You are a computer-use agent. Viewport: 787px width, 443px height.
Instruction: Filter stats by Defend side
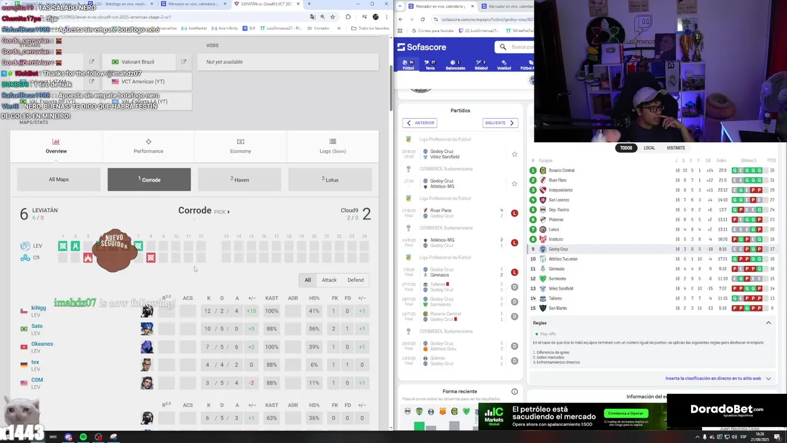pyautogui.click(x=355, y=280)
